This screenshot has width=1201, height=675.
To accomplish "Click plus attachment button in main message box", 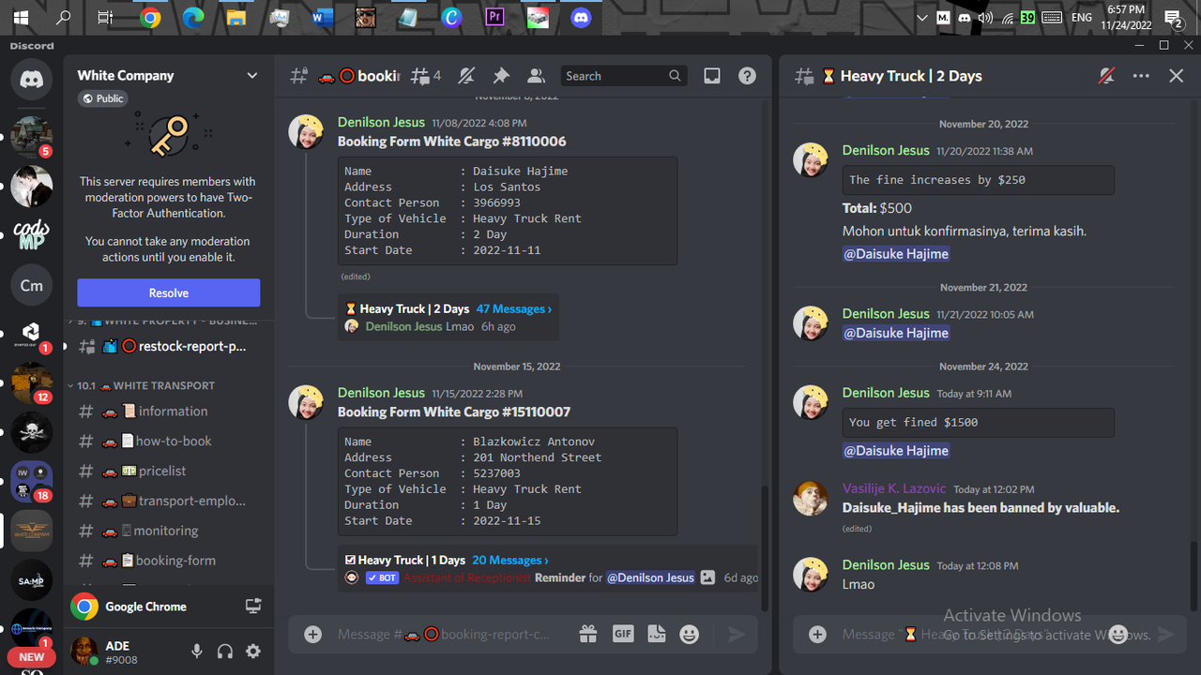I will pyautogui.click(x=313, y=635).
